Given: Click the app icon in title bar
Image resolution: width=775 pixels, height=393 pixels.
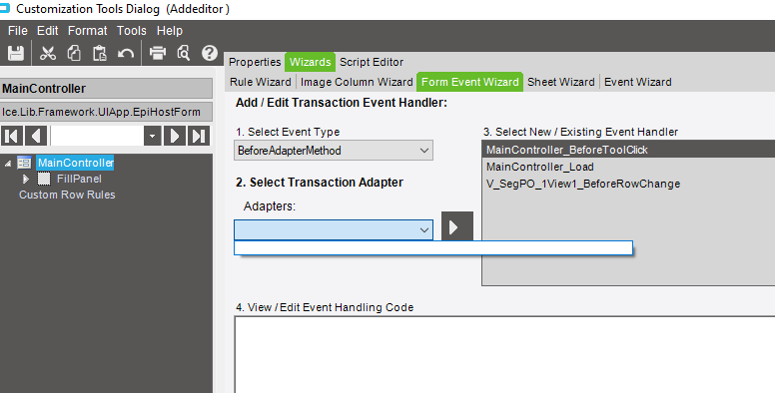Looking at the screenshot, I should 4,8.
